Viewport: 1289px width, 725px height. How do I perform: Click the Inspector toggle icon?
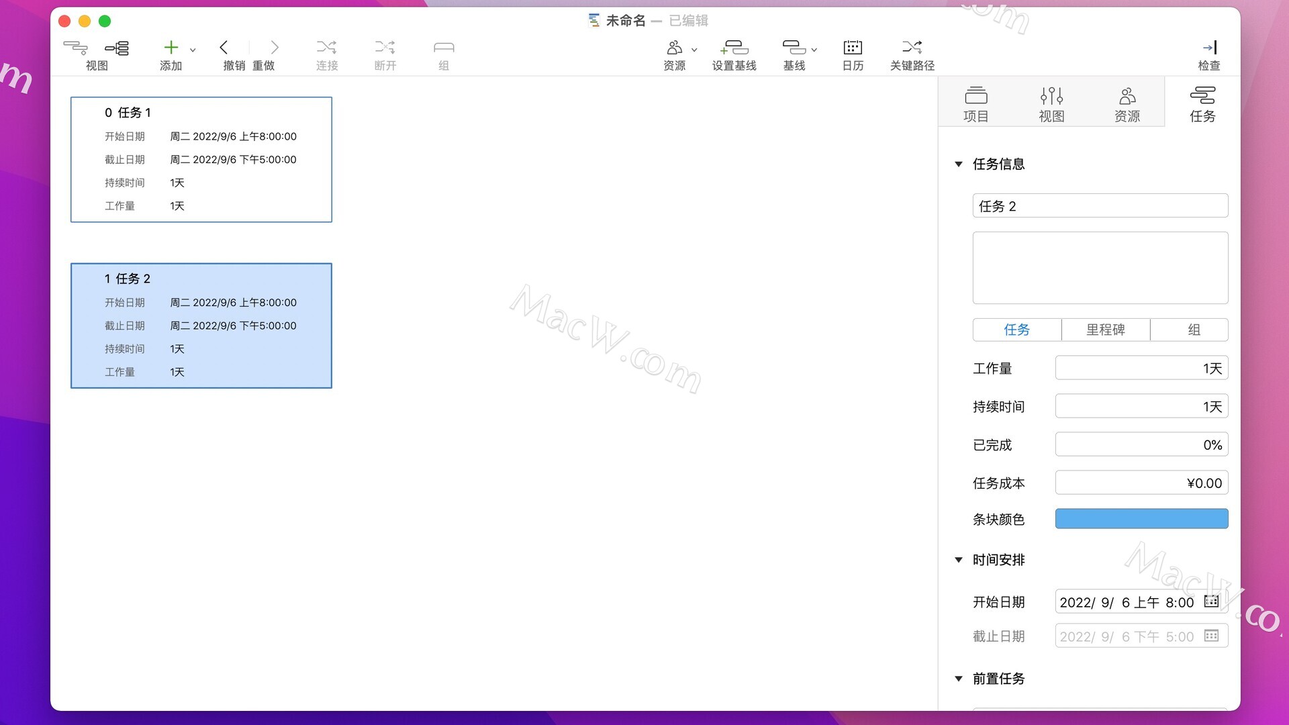[x=1209, y=48]
